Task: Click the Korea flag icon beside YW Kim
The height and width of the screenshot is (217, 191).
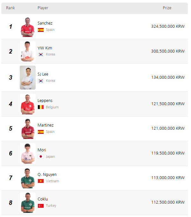Action: pyautogui.click(x=41, y=54)
